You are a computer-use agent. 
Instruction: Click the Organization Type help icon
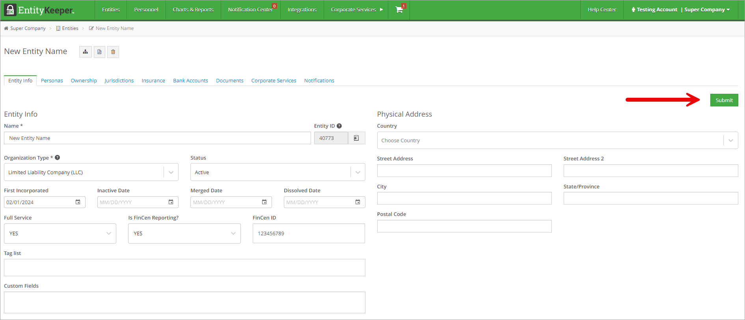[58, 158]
